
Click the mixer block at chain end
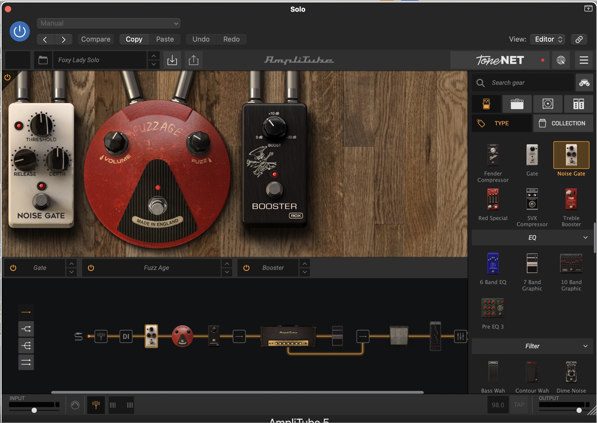[461, 336]
